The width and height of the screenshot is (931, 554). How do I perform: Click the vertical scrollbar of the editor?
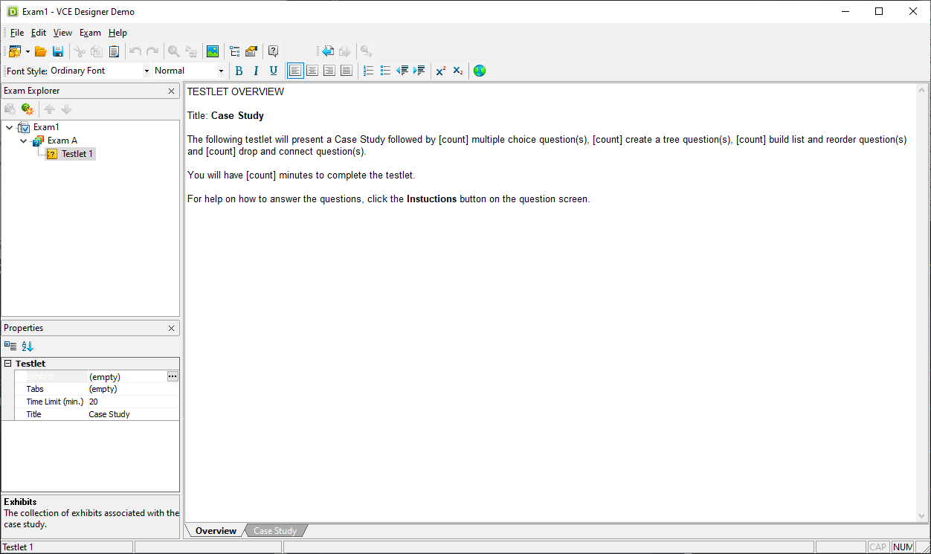pyautogui.click(x=922, y=303)
